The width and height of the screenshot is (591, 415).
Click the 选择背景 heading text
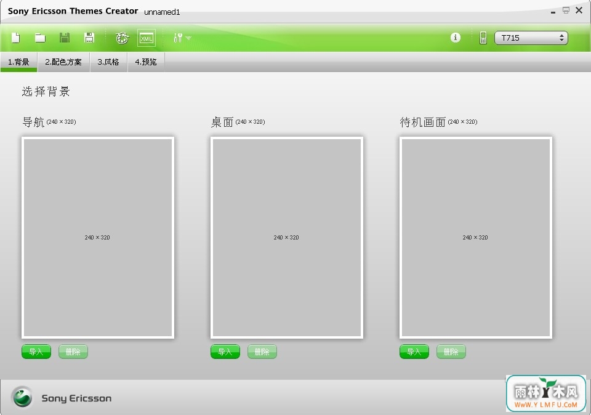[46, 92]
